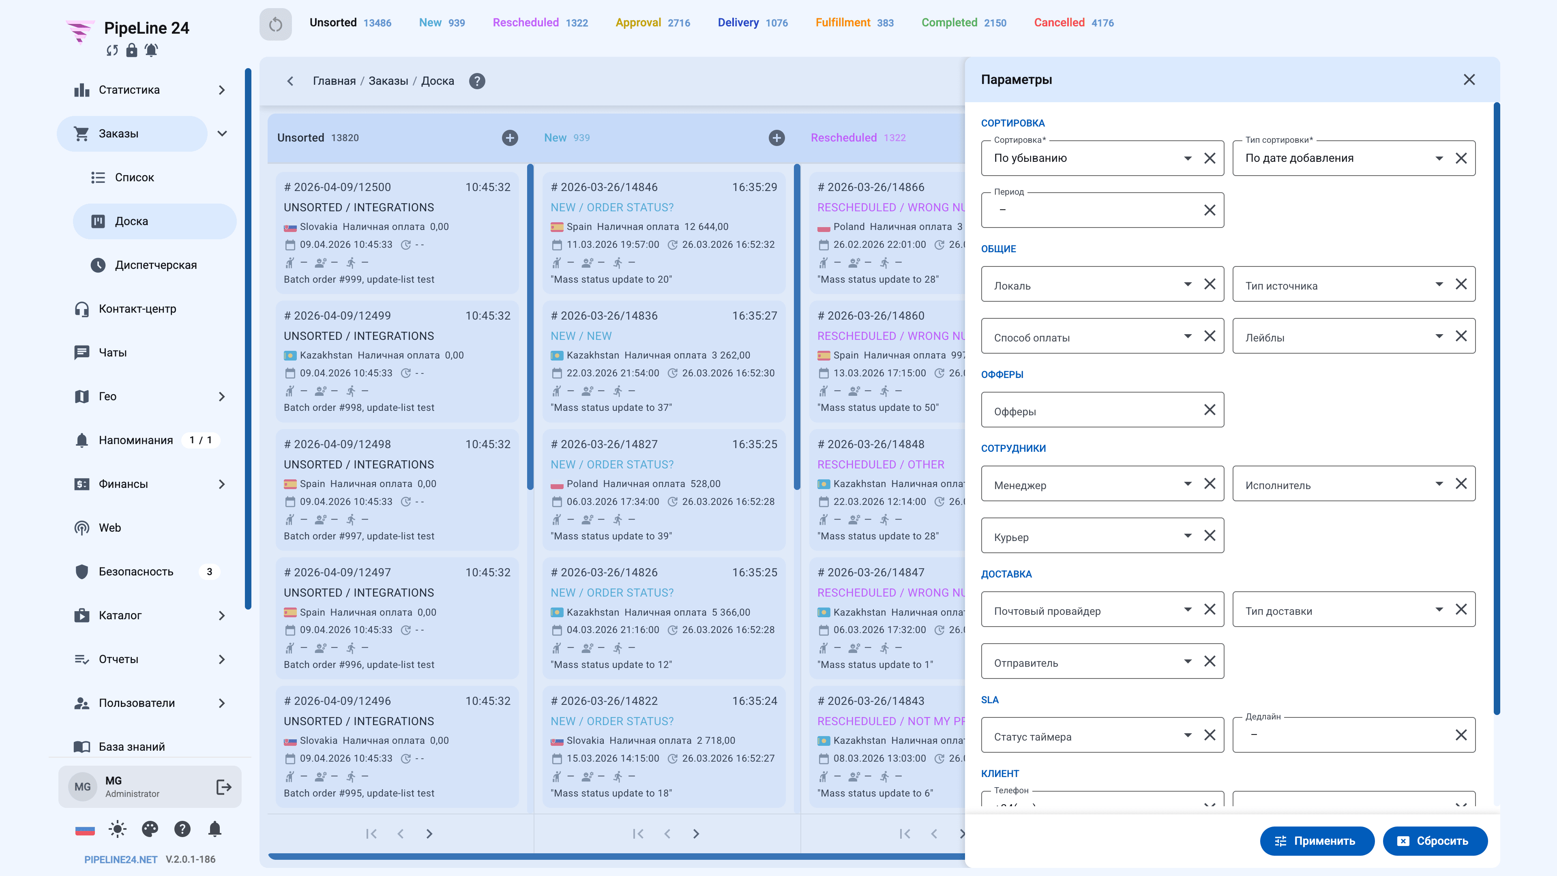This screenshot has width=1557, height=876.
Task: Open the PIPELINE24.NET link
Action: click(121, 860)
